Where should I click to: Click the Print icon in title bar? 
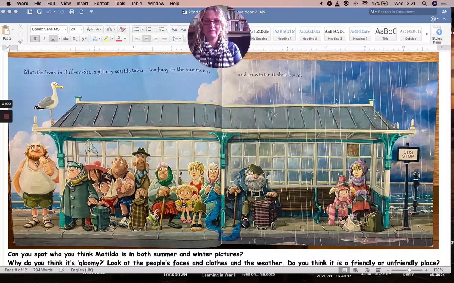(x=72, y=12)
